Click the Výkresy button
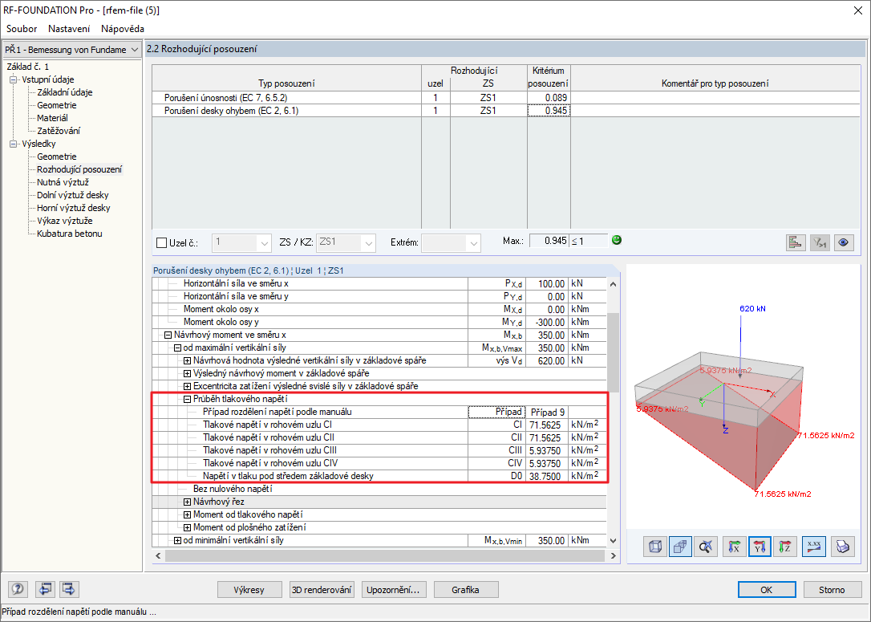Image resolution: width=871 pixels, height=622 pixels. pos(249,590)
